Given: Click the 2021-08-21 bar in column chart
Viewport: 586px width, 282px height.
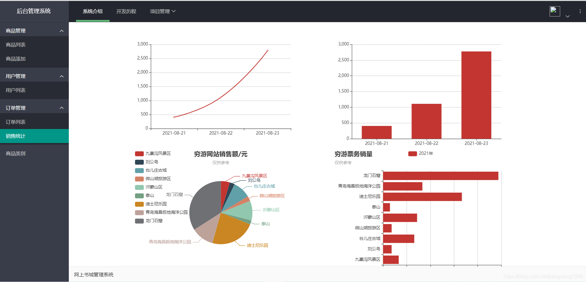Looking at the screenshot, I should click(x=377, y=132).
